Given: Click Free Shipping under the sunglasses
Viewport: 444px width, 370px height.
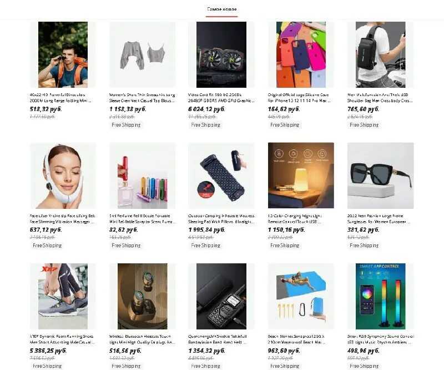Looking at the screenshot, I should coord(364,246).
